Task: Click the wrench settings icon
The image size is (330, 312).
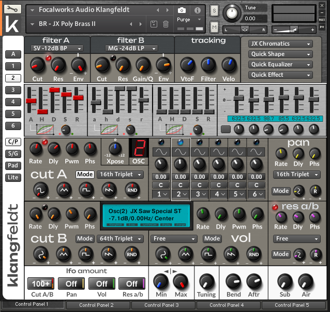Action: click(x=13, y=9)
